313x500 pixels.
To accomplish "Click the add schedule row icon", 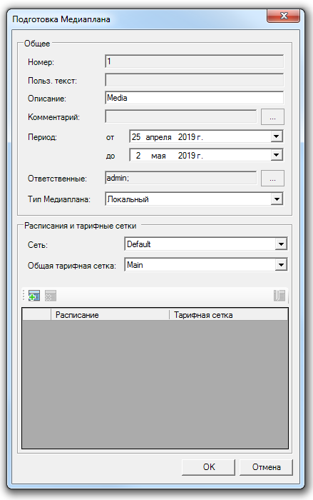I will click(x=34, y=296).
